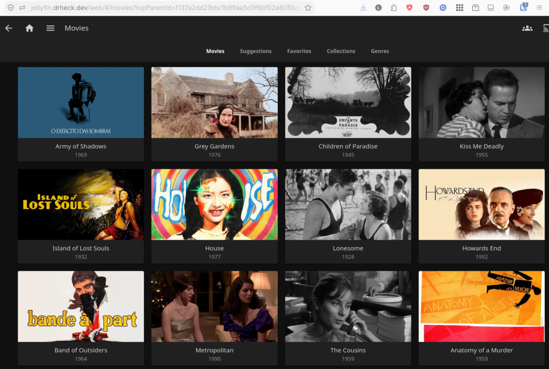Open the Genres tab
Image resolution: width=549 pixels, height=369 pixels.
point(380,51)
